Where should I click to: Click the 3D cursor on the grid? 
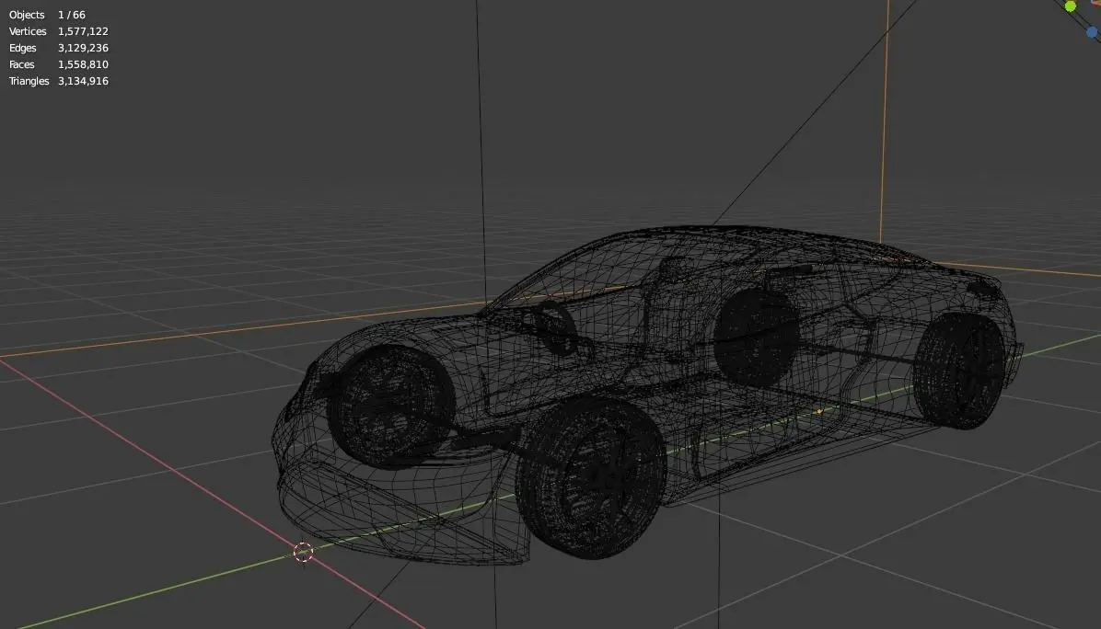point(304,552)
